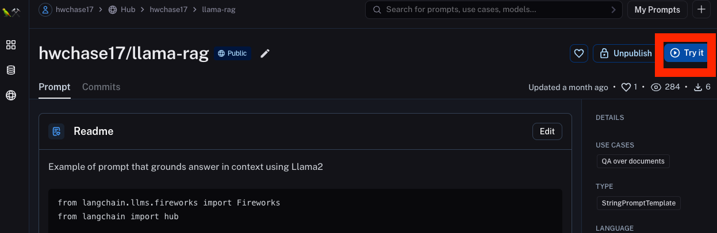Image resolution: width=717 pixels, height=233 pixels.
Task: Click the plus icon next to My Prompts
Action: click(x=701, y=10)
